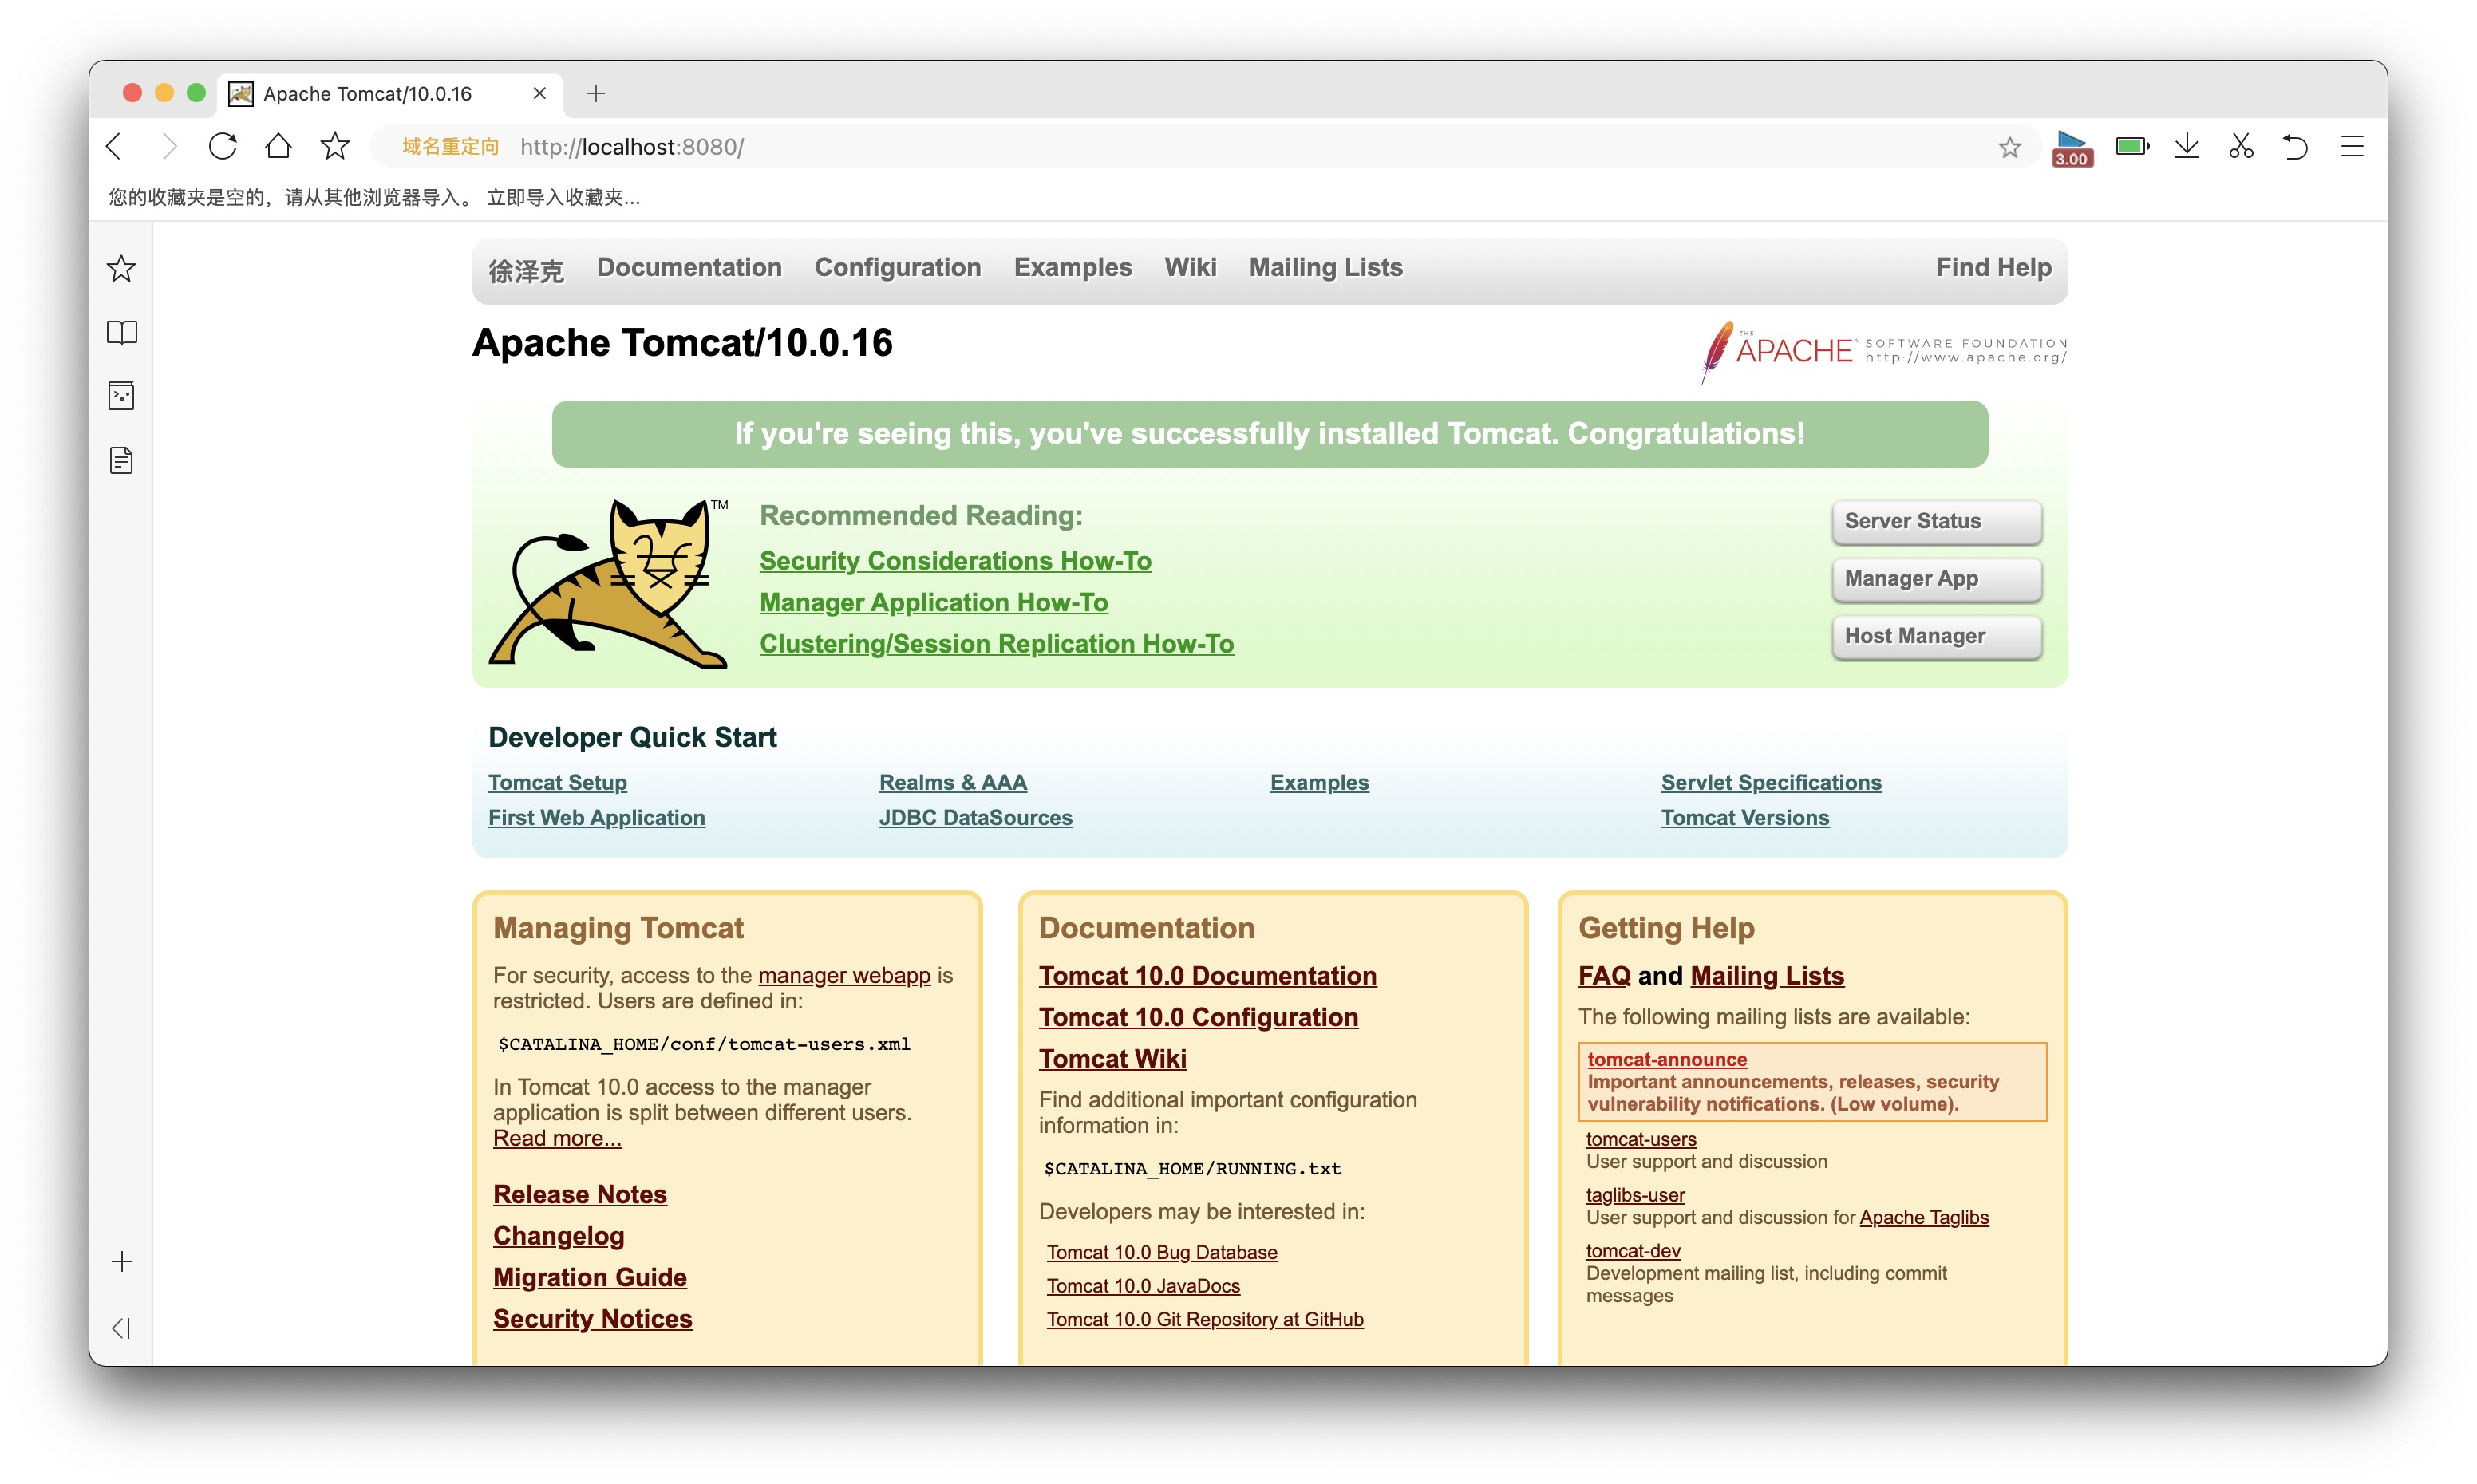This screenshot has width=2477, height=1484.
Task: Collapse the left sidebar panel
Action: (x=122, y=1327)
